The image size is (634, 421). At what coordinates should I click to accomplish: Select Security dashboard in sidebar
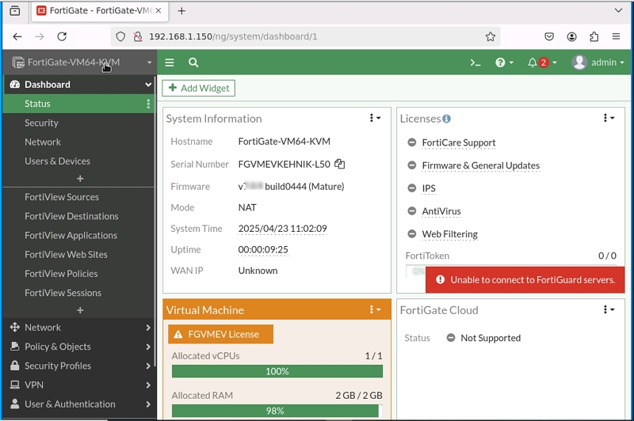[x=41, y=123]
